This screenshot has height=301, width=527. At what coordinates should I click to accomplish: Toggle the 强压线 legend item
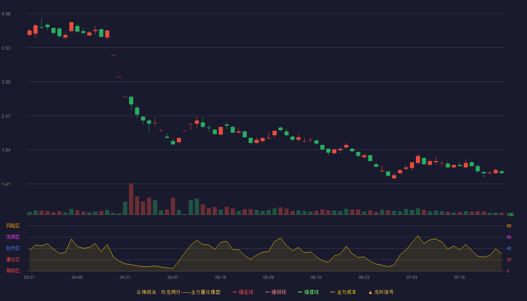click(243, 292)
